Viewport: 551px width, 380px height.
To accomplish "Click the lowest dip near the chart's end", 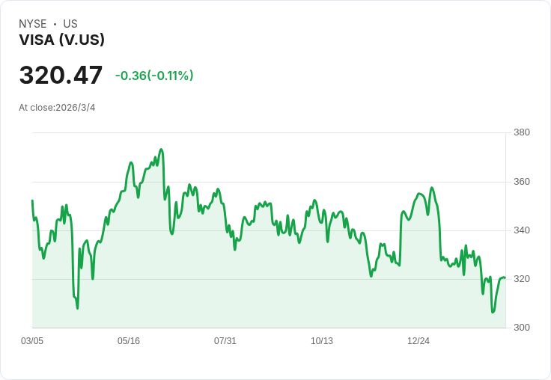I will pos(493,312).
